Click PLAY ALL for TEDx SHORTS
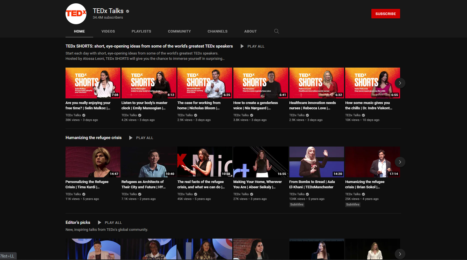 click(x=256, y=46)
